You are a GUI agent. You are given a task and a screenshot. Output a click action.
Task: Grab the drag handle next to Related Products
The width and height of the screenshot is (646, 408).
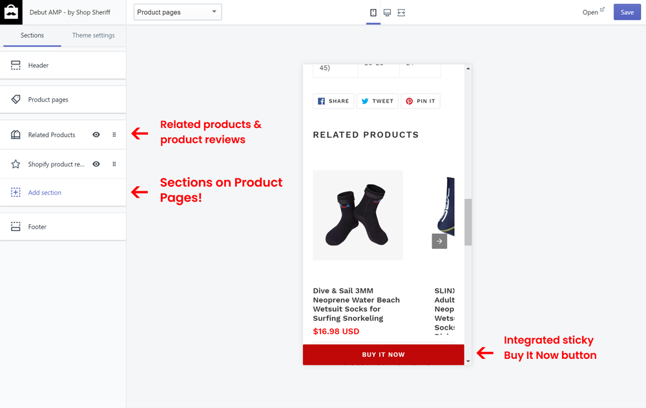coord(114,134)
